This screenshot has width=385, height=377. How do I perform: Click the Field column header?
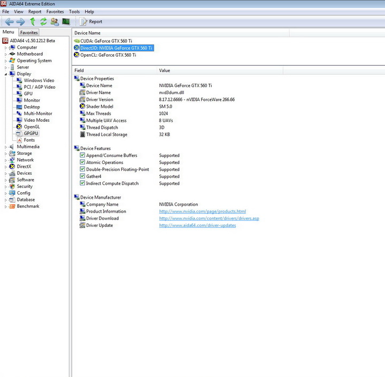114,70
